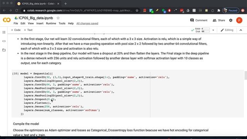
Task: Click the vertical scrollbar thumb
Action: pos(245,75)
